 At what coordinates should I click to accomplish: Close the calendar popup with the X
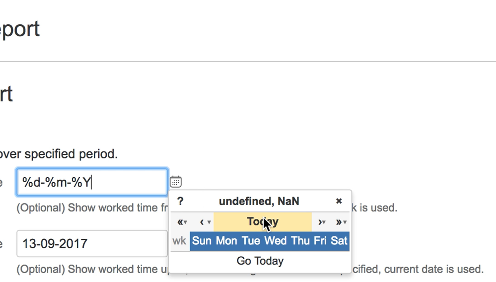point(339,201)
